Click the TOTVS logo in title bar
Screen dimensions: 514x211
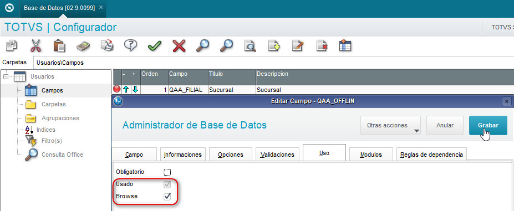click(x=10, y=8)
